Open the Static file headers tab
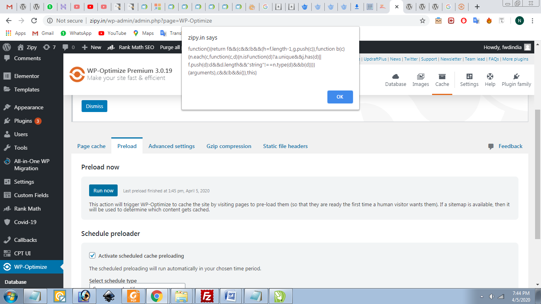This screenshot has height=304, width=541. tap(285, 146)
